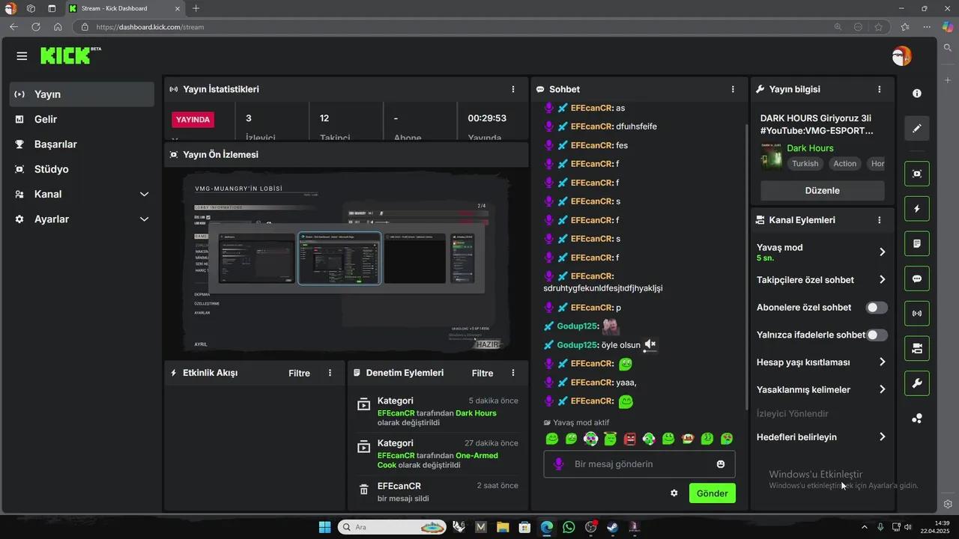959x539 pixels.
Task: Toggle the moderation log document sidebar icon
Action: pos(917,244)
